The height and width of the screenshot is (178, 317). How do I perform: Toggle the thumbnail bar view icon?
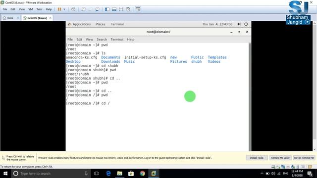pos(114,9)
